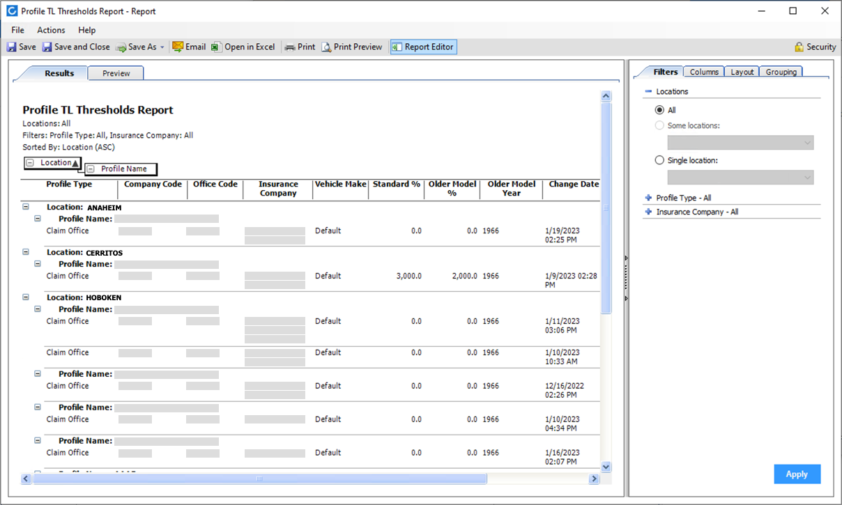Image resolution: width=842 pixels, height=505 pixels.
Task: Collapse the Location: HOBOKEN group
Action: (26, 297)
